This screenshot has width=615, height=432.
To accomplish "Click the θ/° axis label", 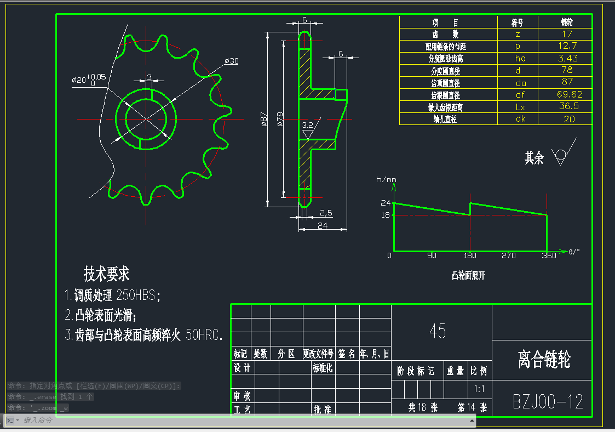I will coord(574,252).
